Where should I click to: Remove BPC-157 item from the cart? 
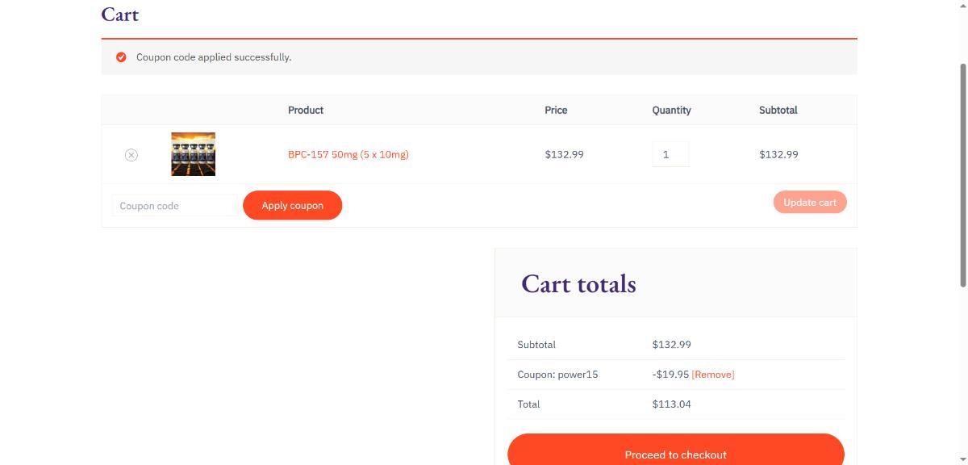pos(131,155)
